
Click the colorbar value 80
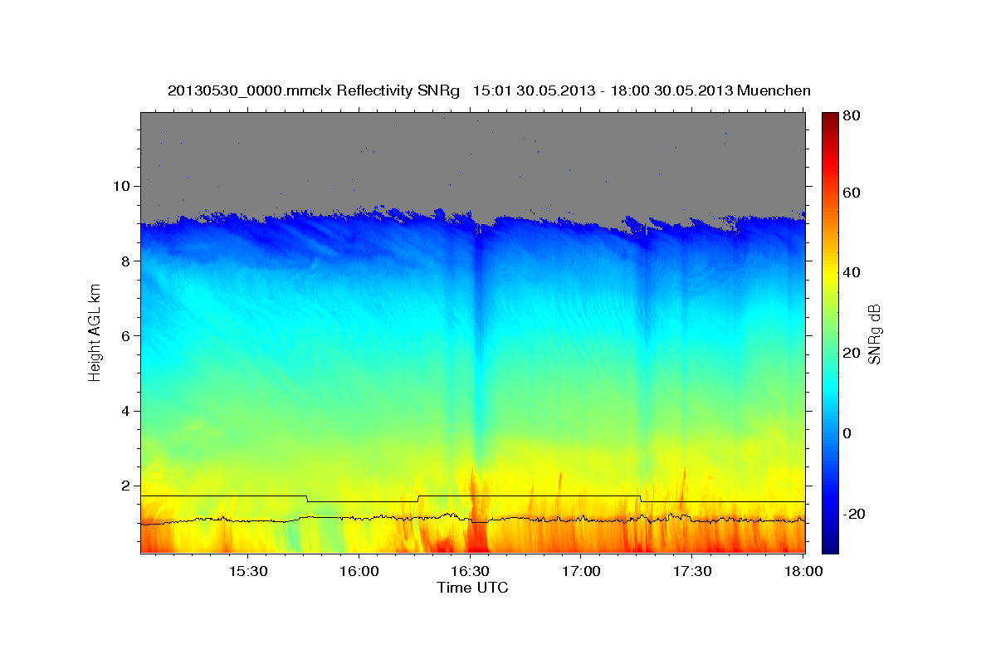[x=851, y=116]
